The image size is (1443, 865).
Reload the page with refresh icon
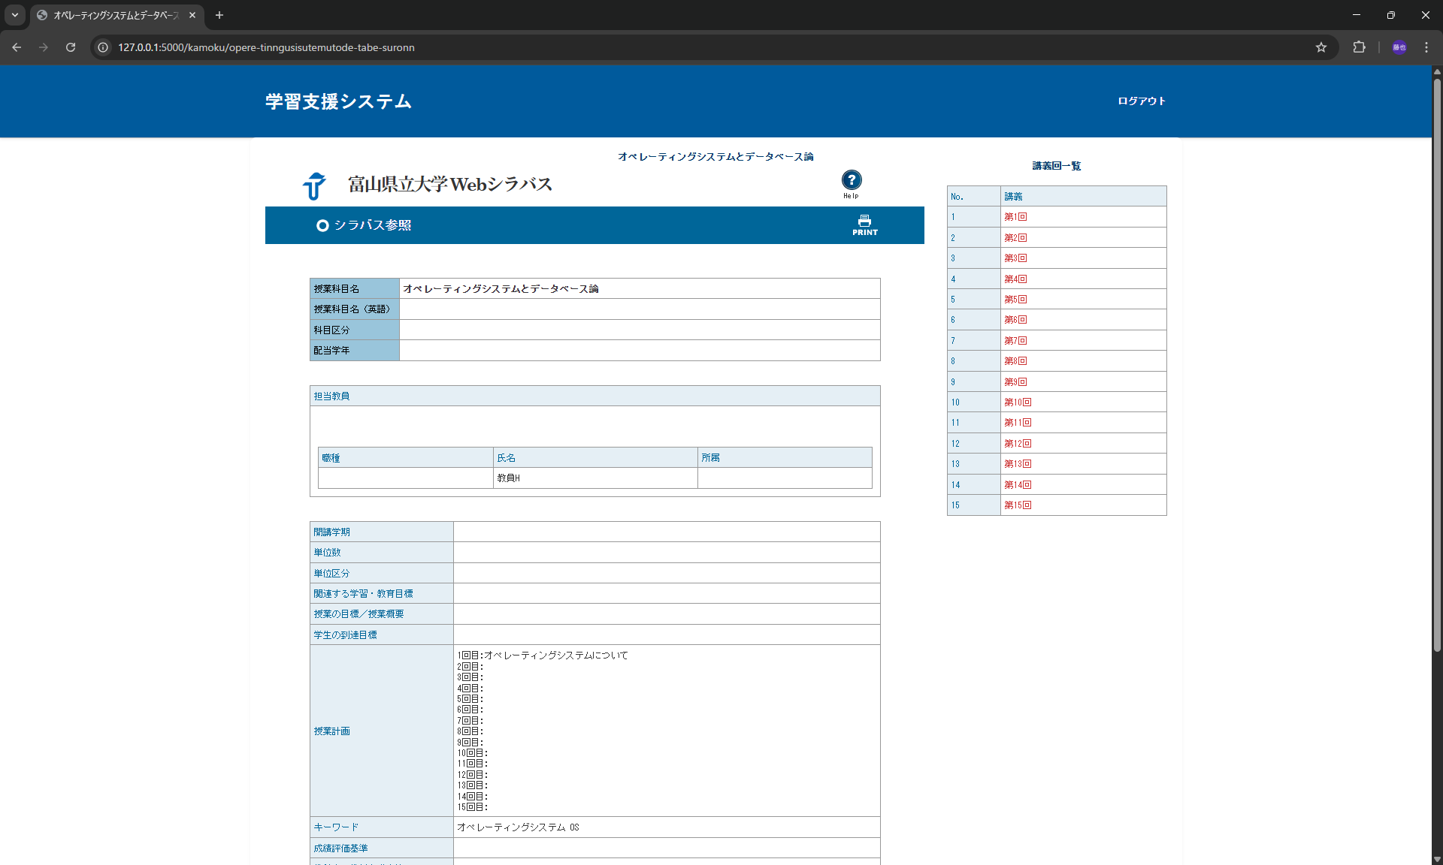71,47
